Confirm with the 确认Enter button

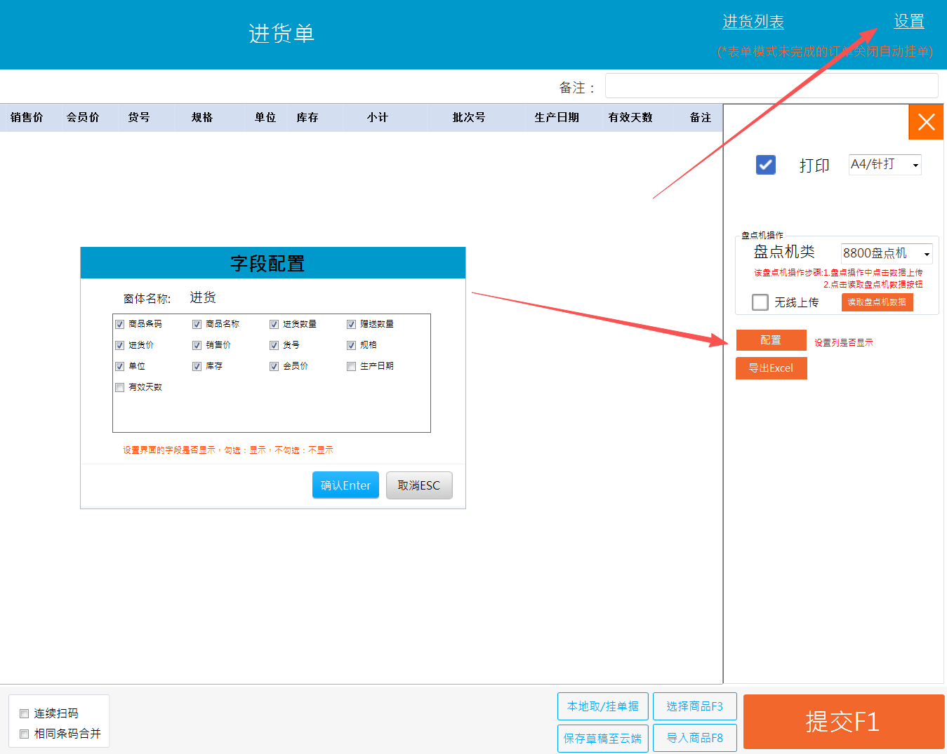click(x=345, y=485)
